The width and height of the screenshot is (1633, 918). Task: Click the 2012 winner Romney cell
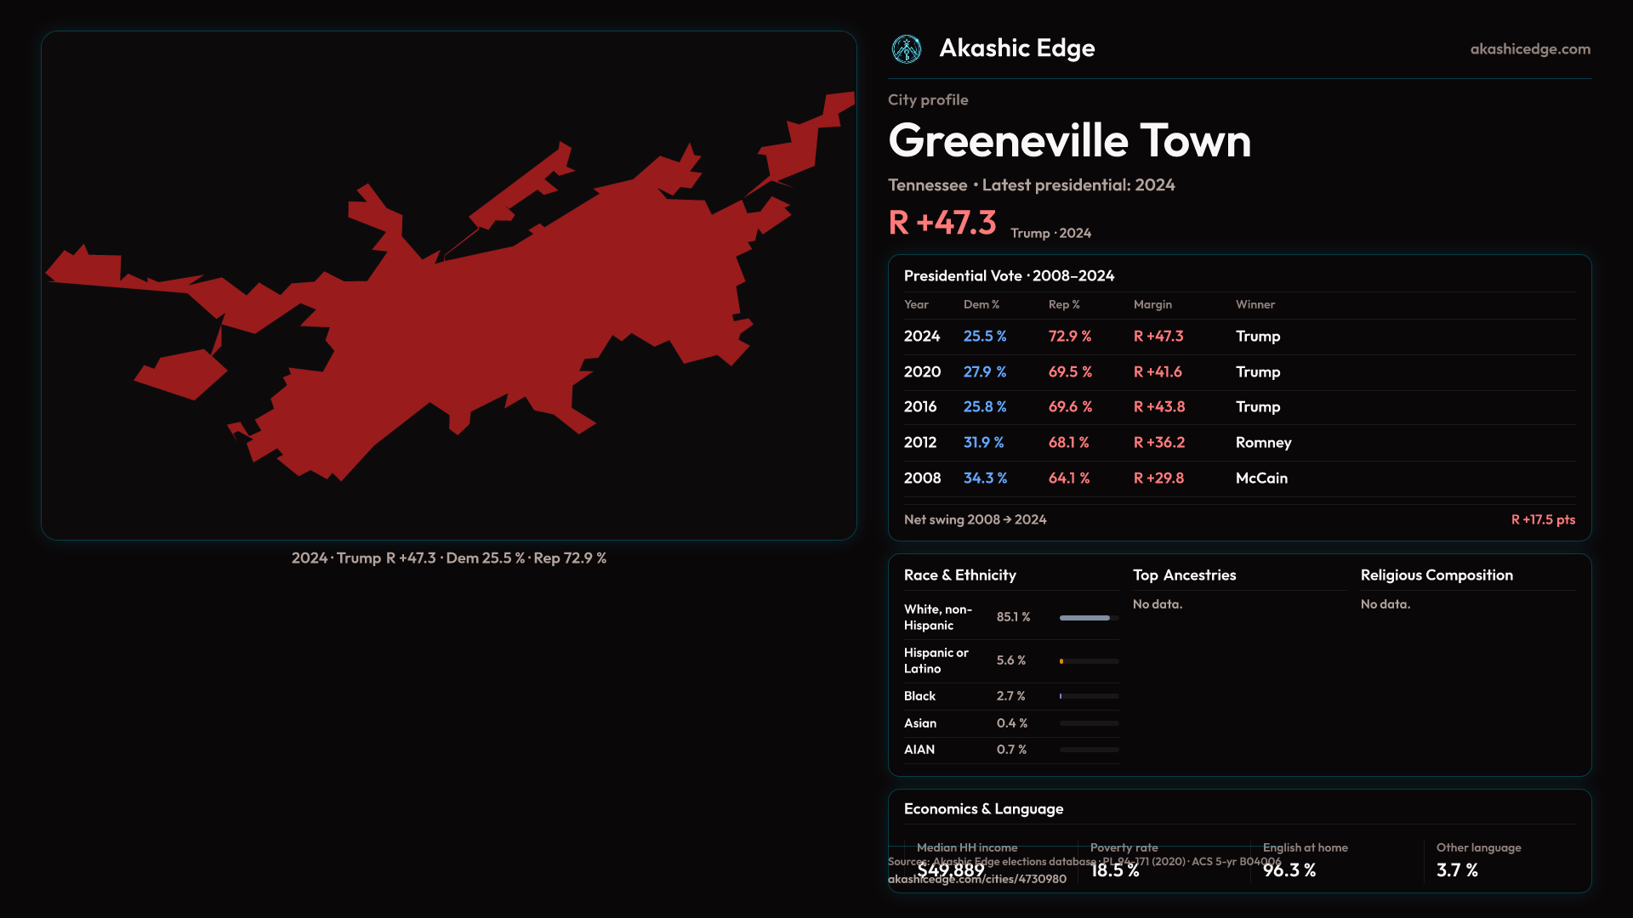[x=1263, y=443]
